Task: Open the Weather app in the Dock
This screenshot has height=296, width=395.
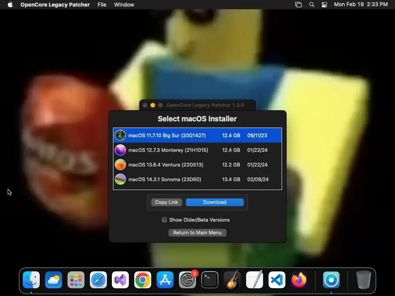Action: pyautogui.click(x=54, y=280)
